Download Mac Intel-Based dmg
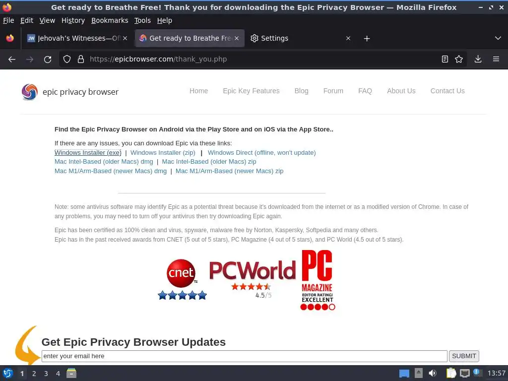This screenshot has width=508, height=381. click(x=104, y=162)
